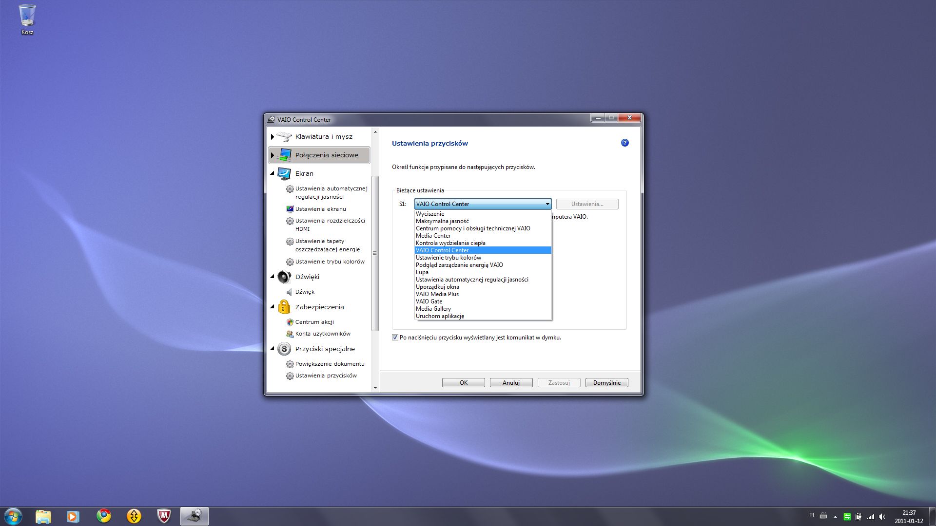The image size is (936, 526).
Task: Close the S1 button function combo box
Action: pyautogui.click(x=547, y=204)
